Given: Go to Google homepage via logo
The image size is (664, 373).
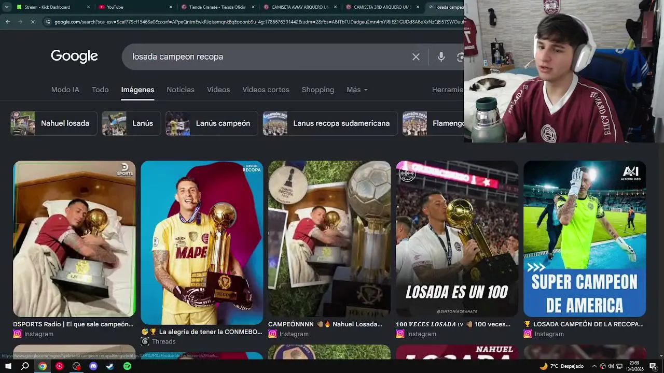Looking at the screenshot, I should click(74, 56).
